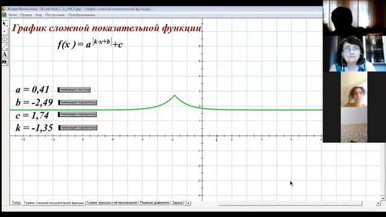Select the text tool A

pos(5,54)
